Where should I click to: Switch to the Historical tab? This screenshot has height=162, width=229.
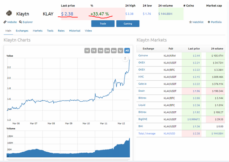[75, 31]
